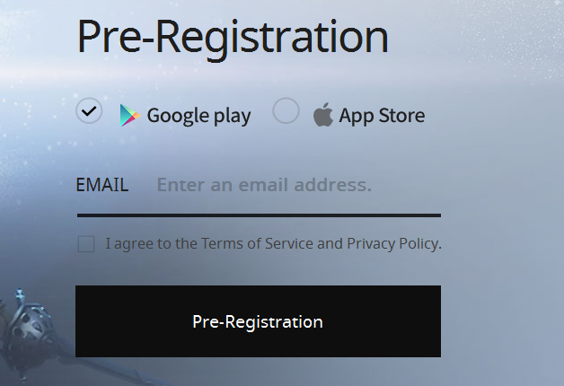The image size is (564, 386).
Task: Click the EMAIL field label
Action: click(101, 186)
